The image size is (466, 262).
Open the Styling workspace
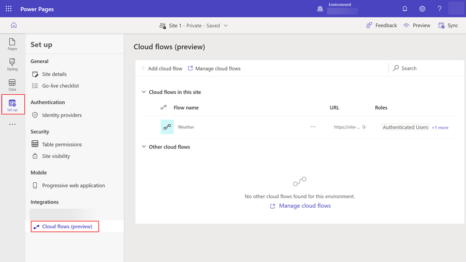pos(12,64)
